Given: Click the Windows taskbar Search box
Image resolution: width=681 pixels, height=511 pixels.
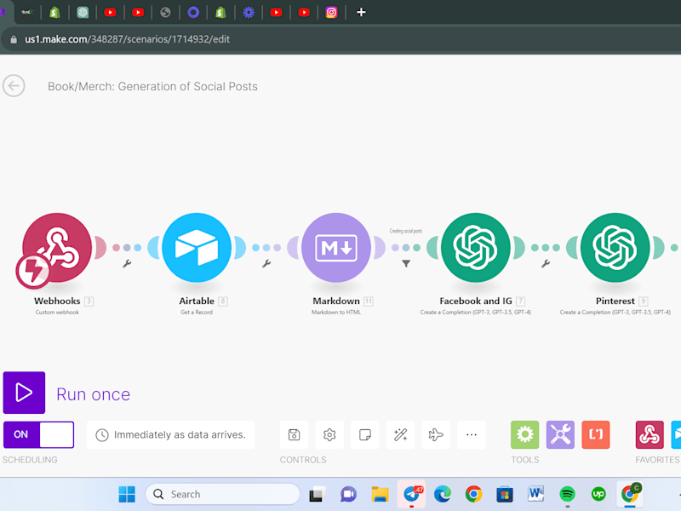Looking at the screenshot, I should [x=222, y=494].
